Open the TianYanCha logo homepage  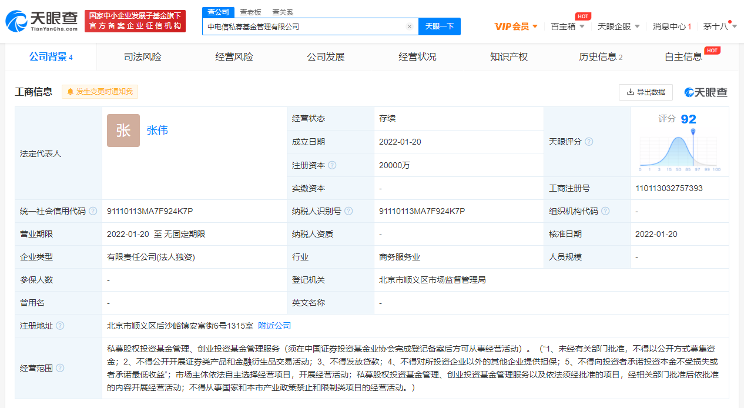click(42, 21)
